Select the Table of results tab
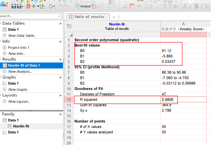Image resolution: width=211 pixels, height=145 pixels. pyautogui.click(x=89, y=17)
